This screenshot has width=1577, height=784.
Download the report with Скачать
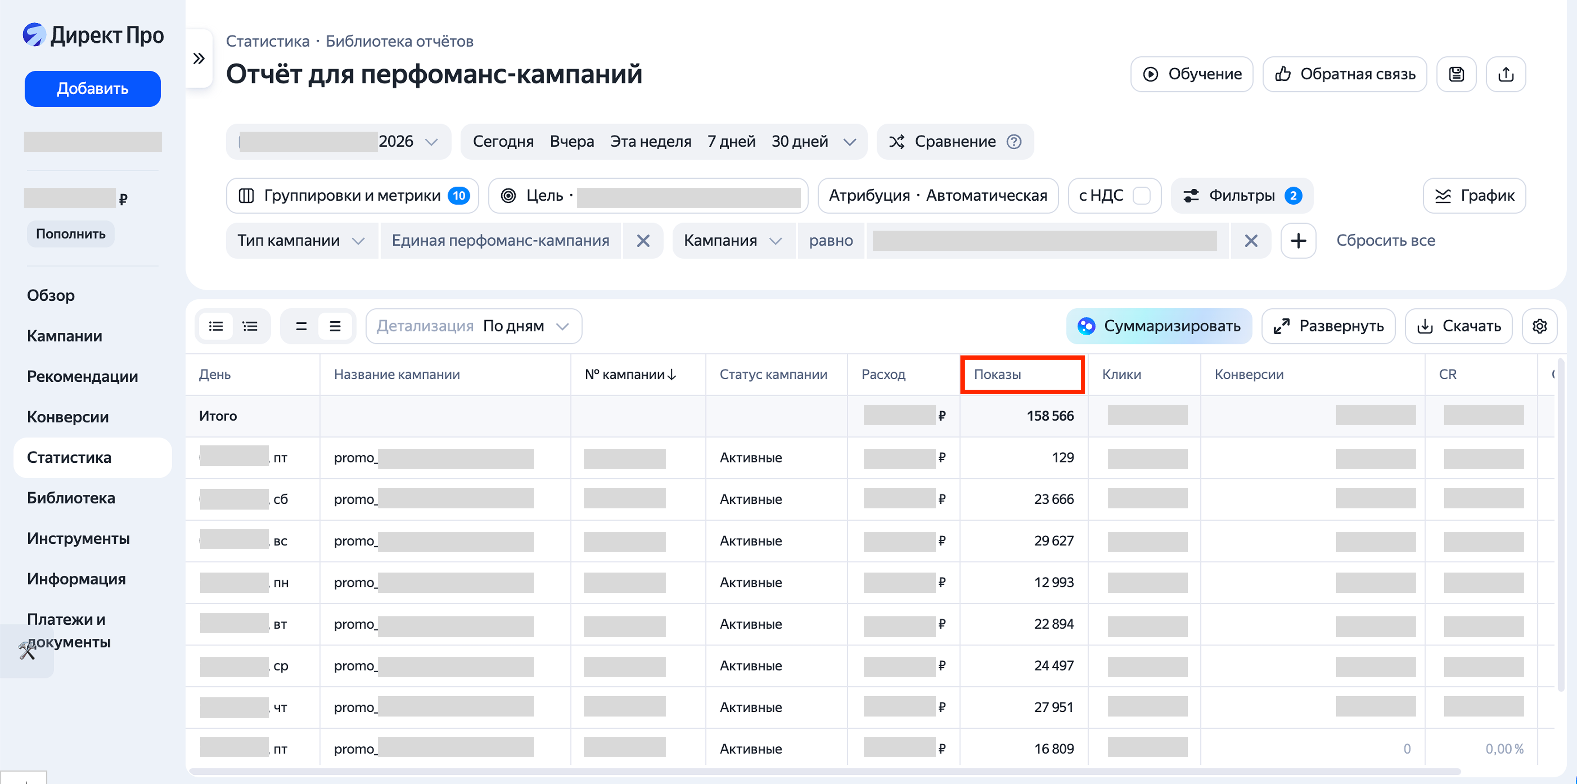(1458, 326)
